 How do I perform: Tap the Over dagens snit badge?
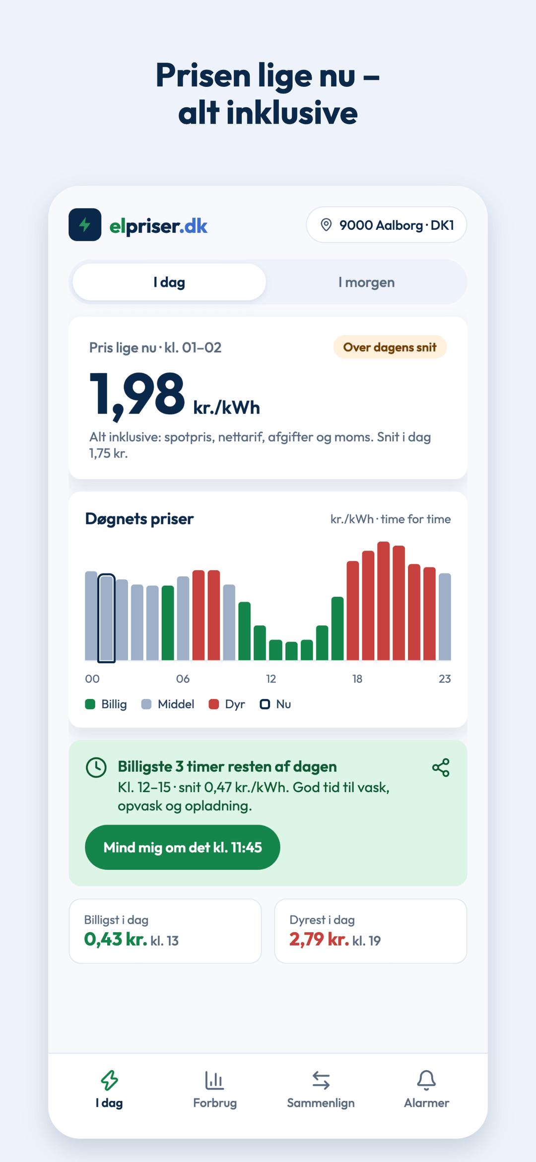click(x=390, y=347)
